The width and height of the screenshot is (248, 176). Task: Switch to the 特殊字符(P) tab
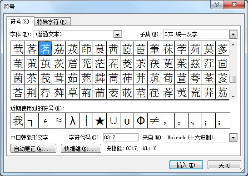coord(52,22)
